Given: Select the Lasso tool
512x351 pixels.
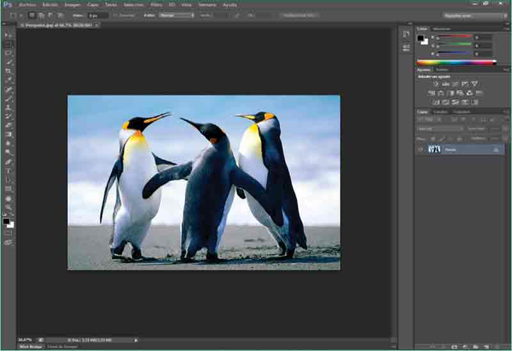Looking at the screenshot, I should coord(8,53).
